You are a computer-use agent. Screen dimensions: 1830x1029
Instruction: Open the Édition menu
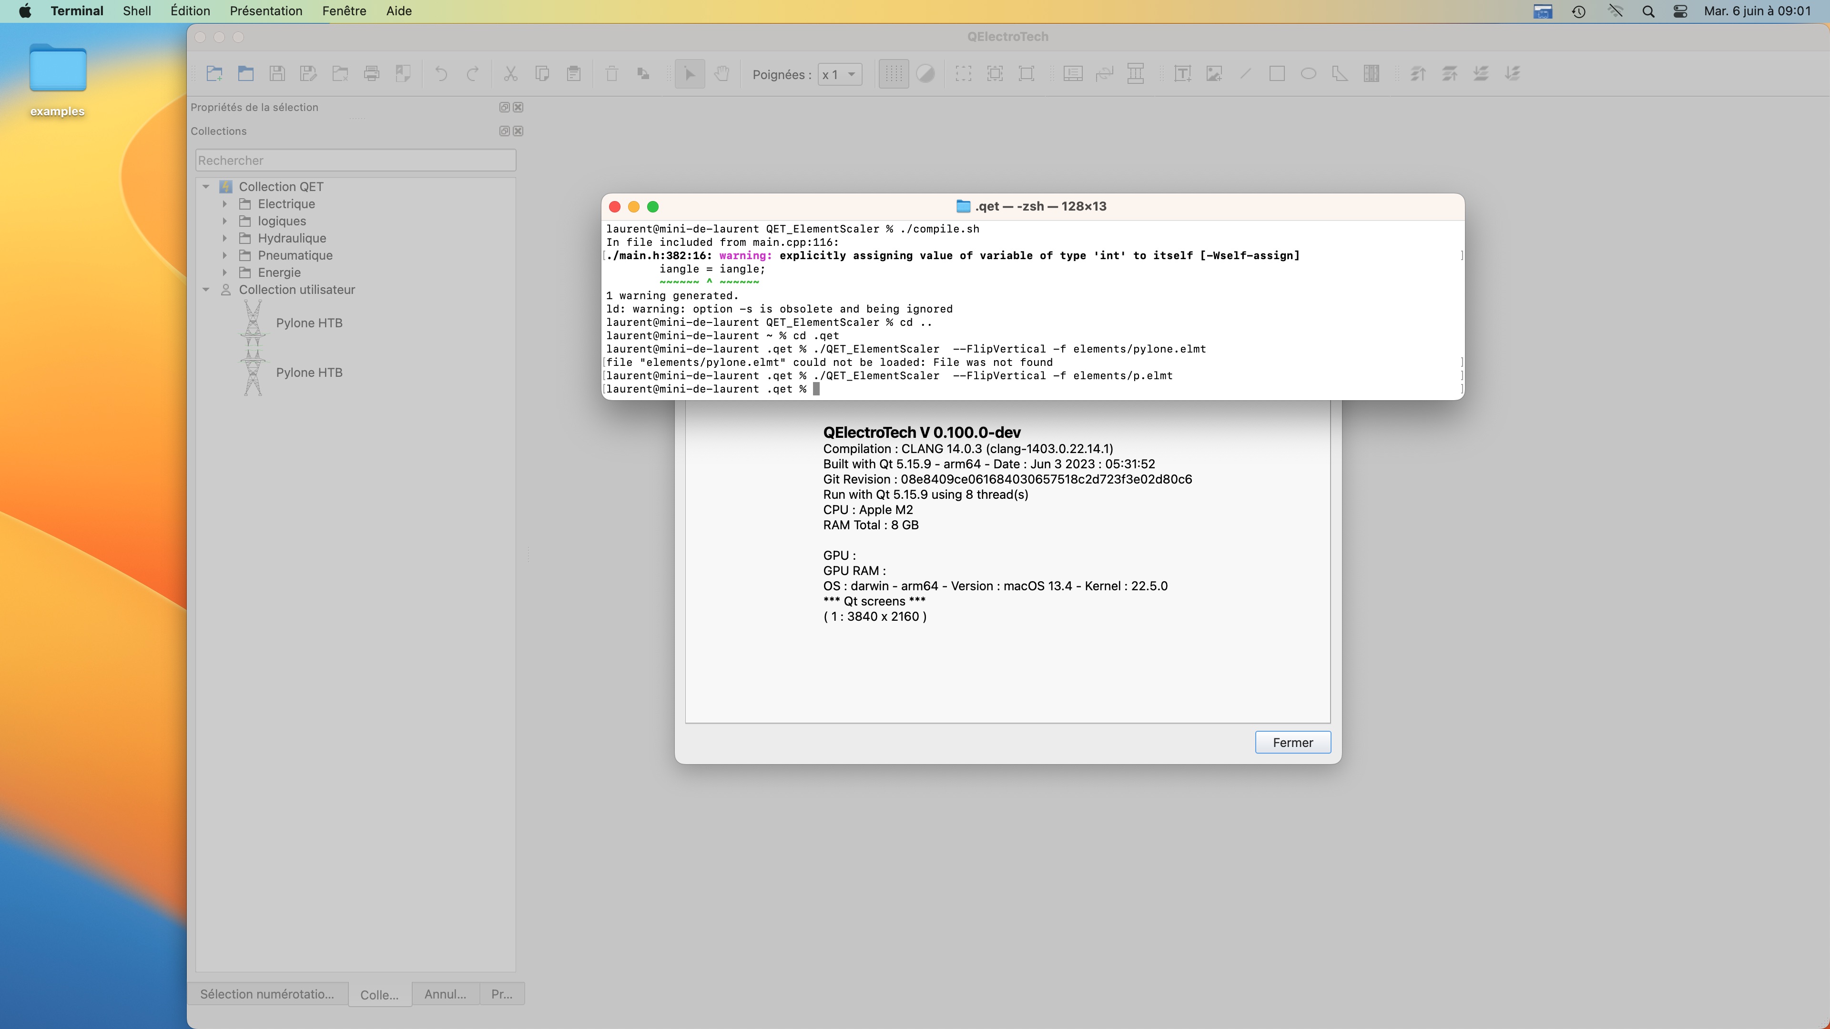(x=191, y=10)
